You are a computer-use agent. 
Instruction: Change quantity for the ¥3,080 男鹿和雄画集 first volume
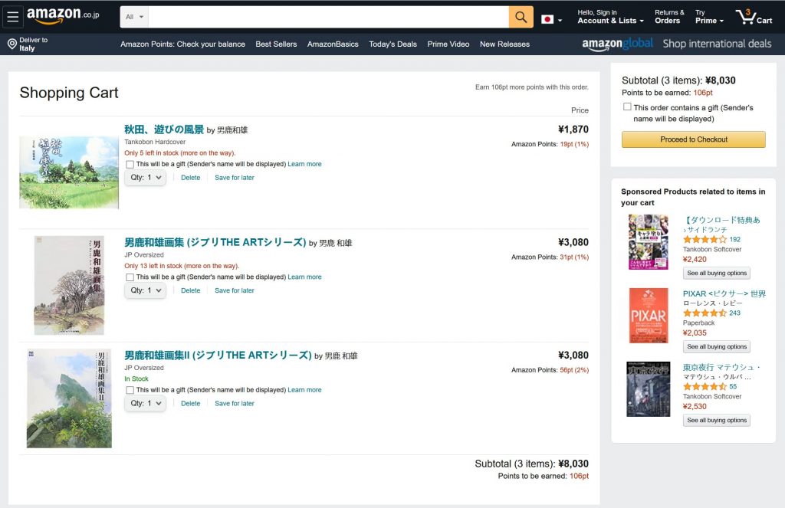click(145, 290)
